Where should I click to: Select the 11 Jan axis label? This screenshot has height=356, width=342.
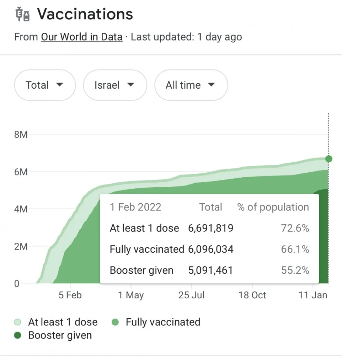click(x=313, y=295)
